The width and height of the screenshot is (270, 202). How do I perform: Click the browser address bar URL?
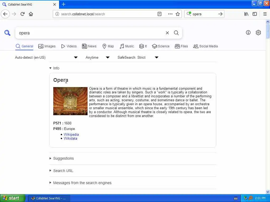pyautogui.click(x=83, y=14)
